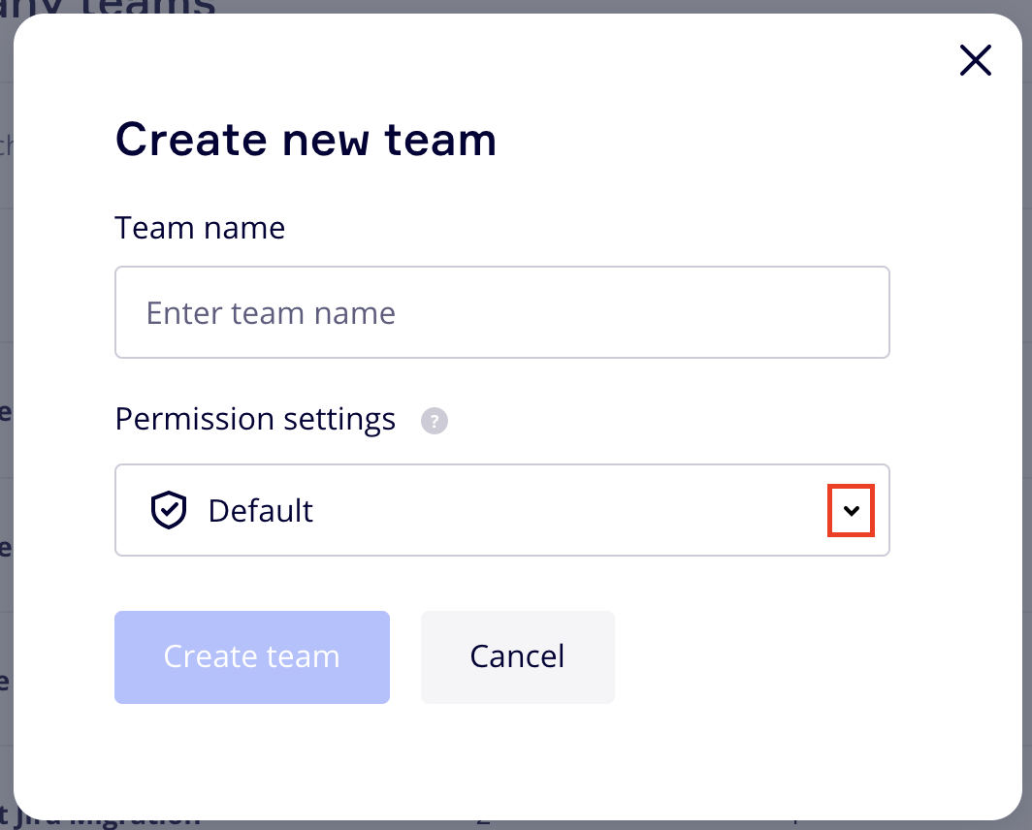Close the Create new team dialog
The height and width of the screenshot is (830, 1032).
(975, 60)
